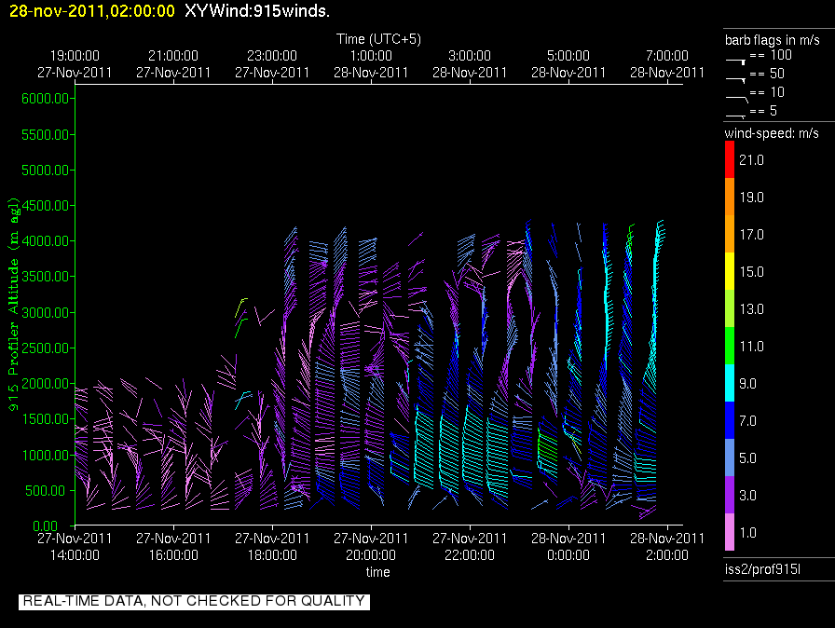Click the 4500.00 altitude tick label
The height and width of the screenshot is (628, 835).
tap(46, 205)
